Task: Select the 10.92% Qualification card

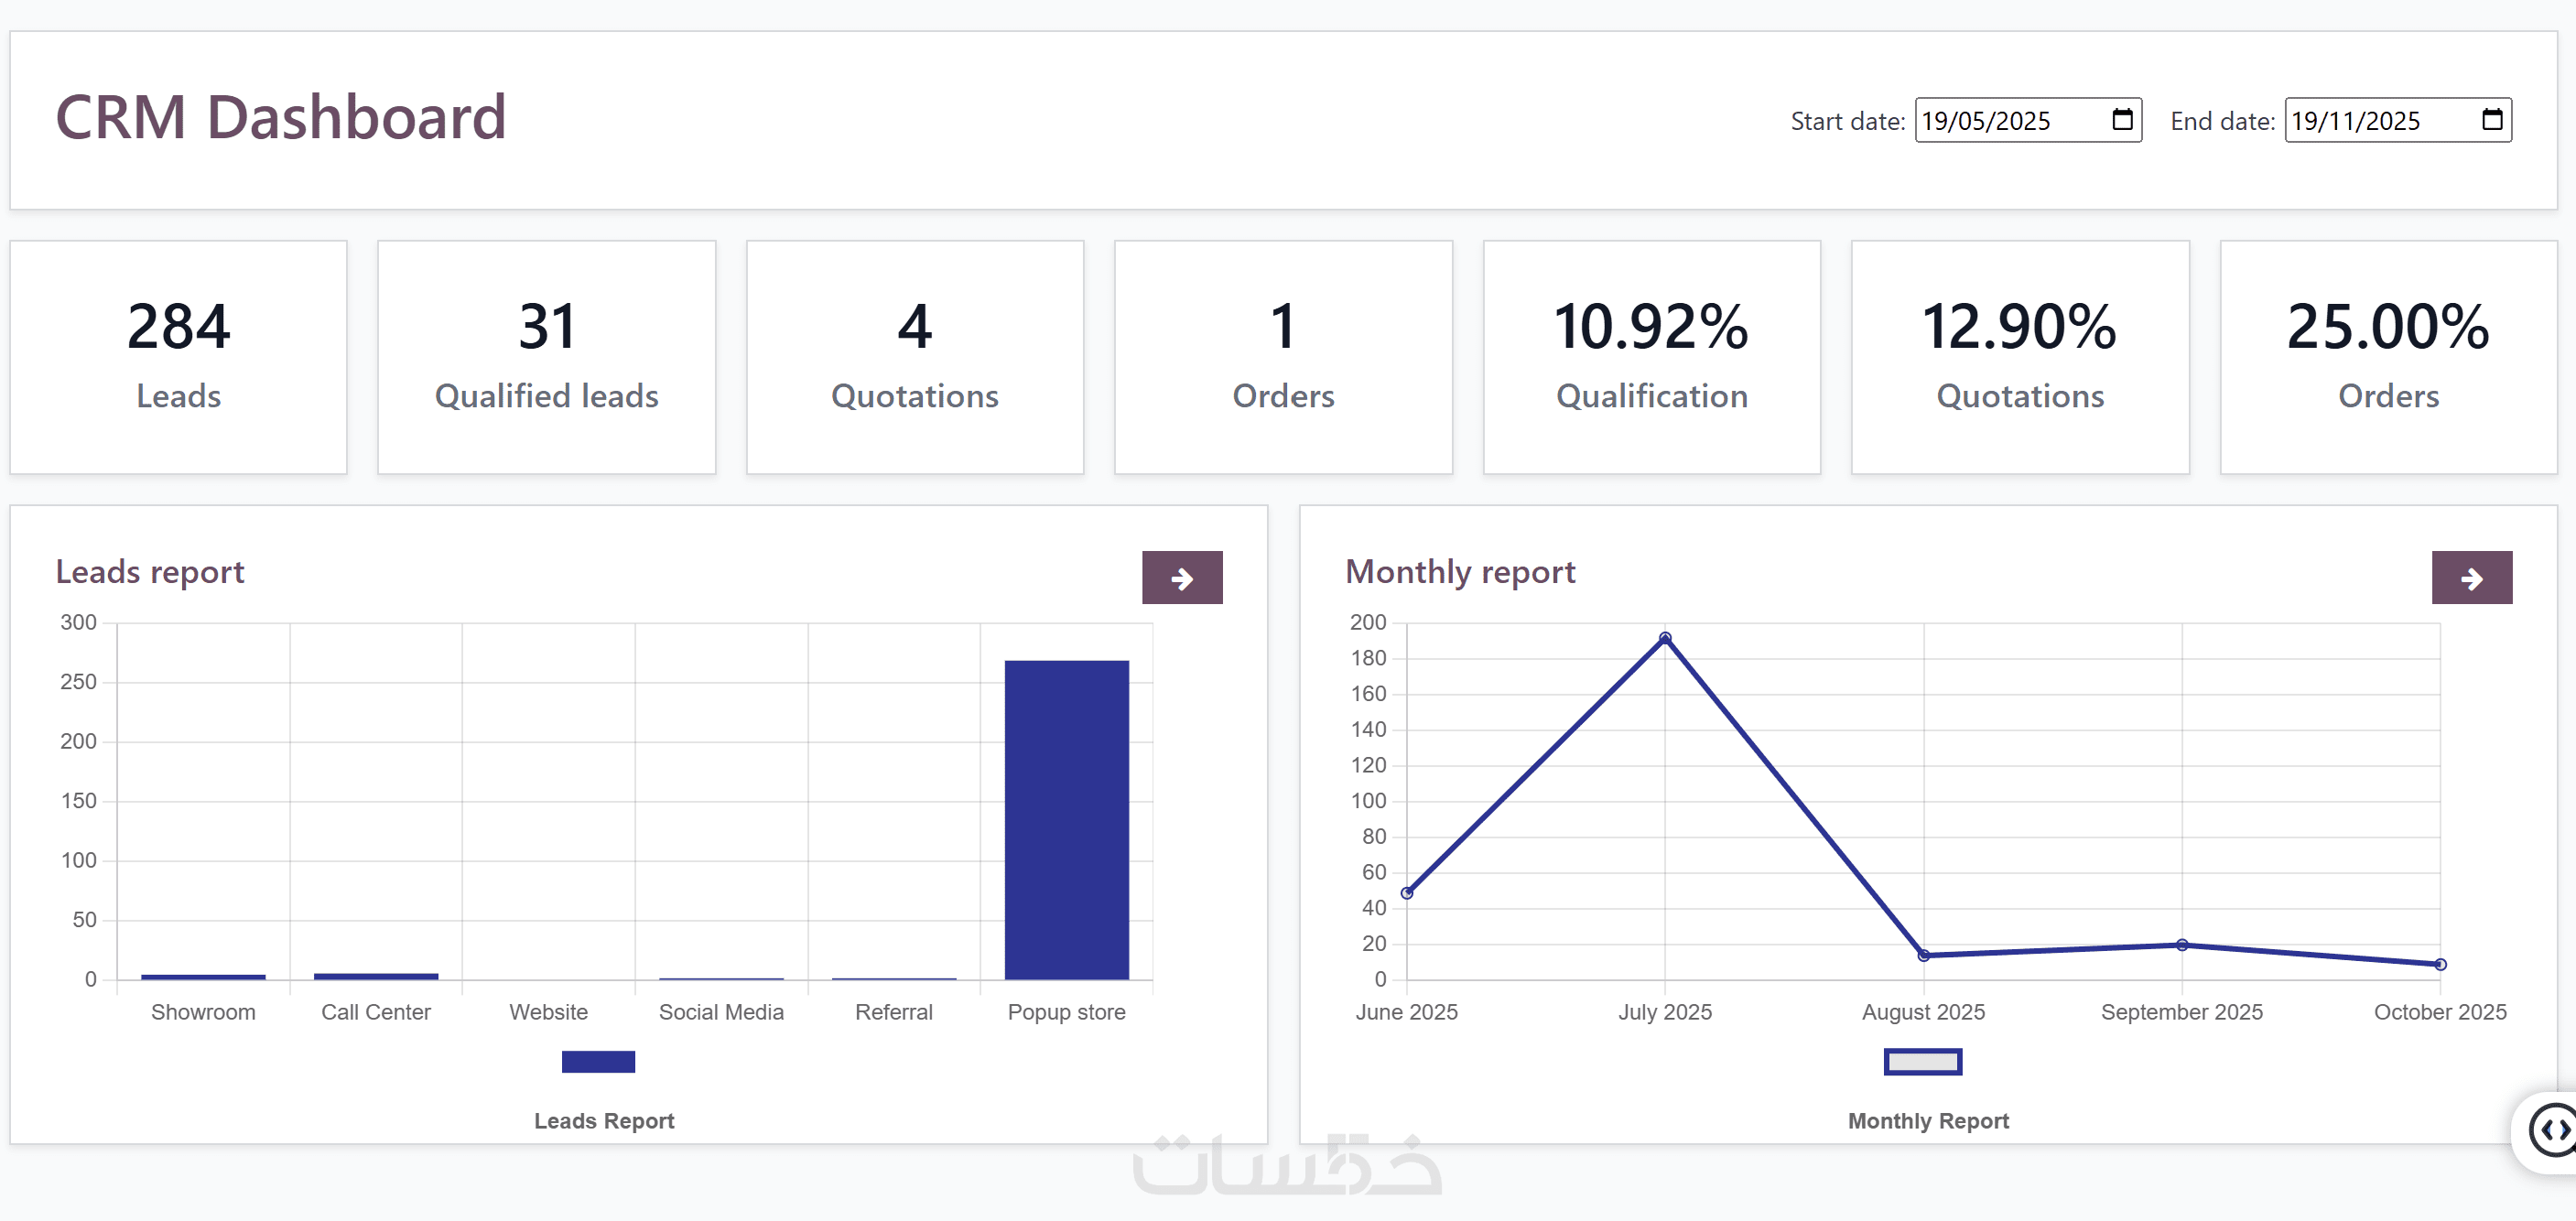Action: point(1651,356)
